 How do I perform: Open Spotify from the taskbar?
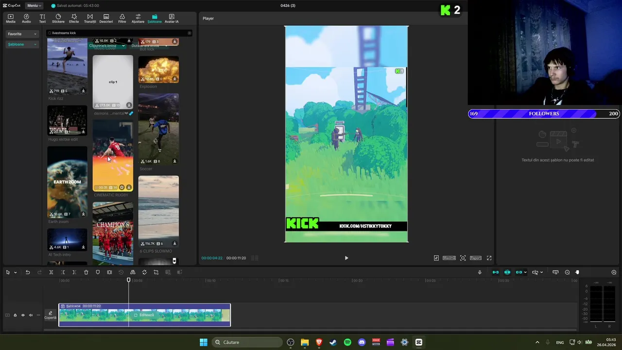[347, 342]
